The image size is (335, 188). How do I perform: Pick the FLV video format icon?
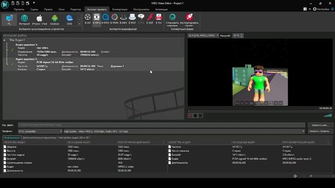(x=159, y=19)
